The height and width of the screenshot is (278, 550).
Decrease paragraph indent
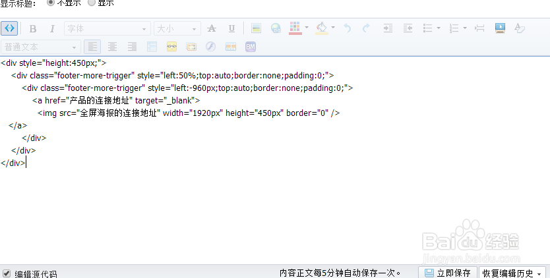click(x=408, y=28)
